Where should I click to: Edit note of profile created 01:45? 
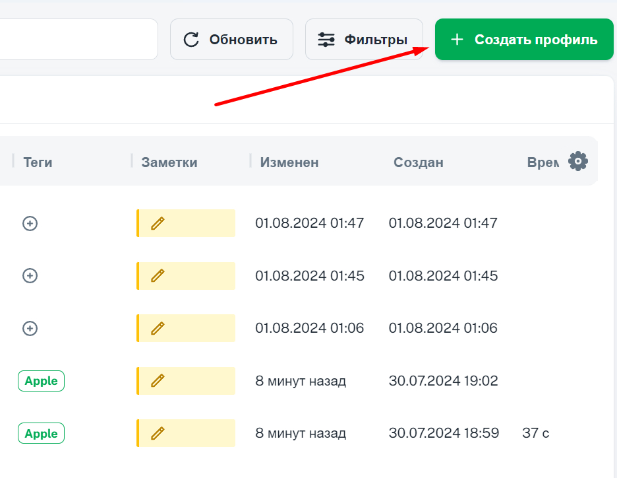pos(186,276)
